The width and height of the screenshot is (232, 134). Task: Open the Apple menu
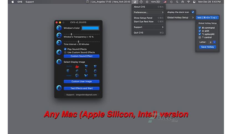tap(13, 2)
